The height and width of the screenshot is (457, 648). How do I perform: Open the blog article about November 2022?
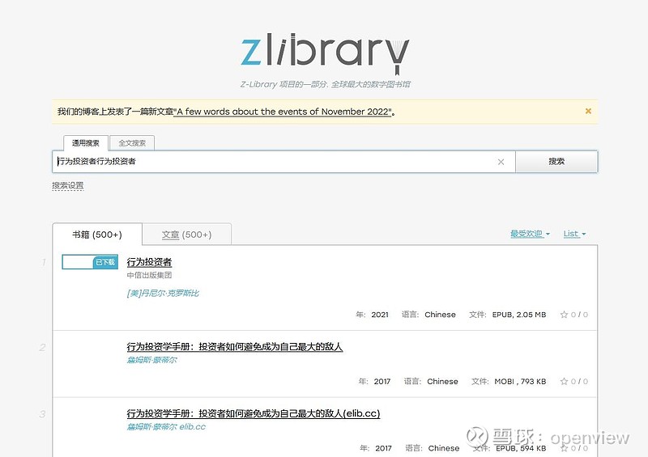click(x=282, y=112)
